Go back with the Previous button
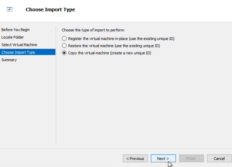The image size is (232, 167). pos(135,158)
